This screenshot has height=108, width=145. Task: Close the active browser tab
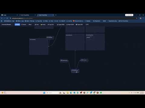coord(53,15)
